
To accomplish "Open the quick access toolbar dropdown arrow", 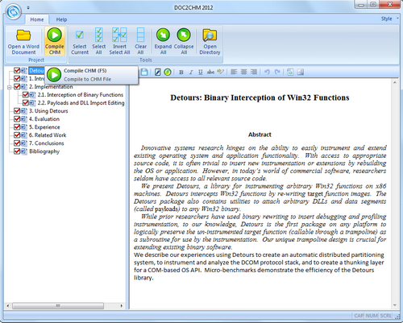I will click(x=28, y=8).
